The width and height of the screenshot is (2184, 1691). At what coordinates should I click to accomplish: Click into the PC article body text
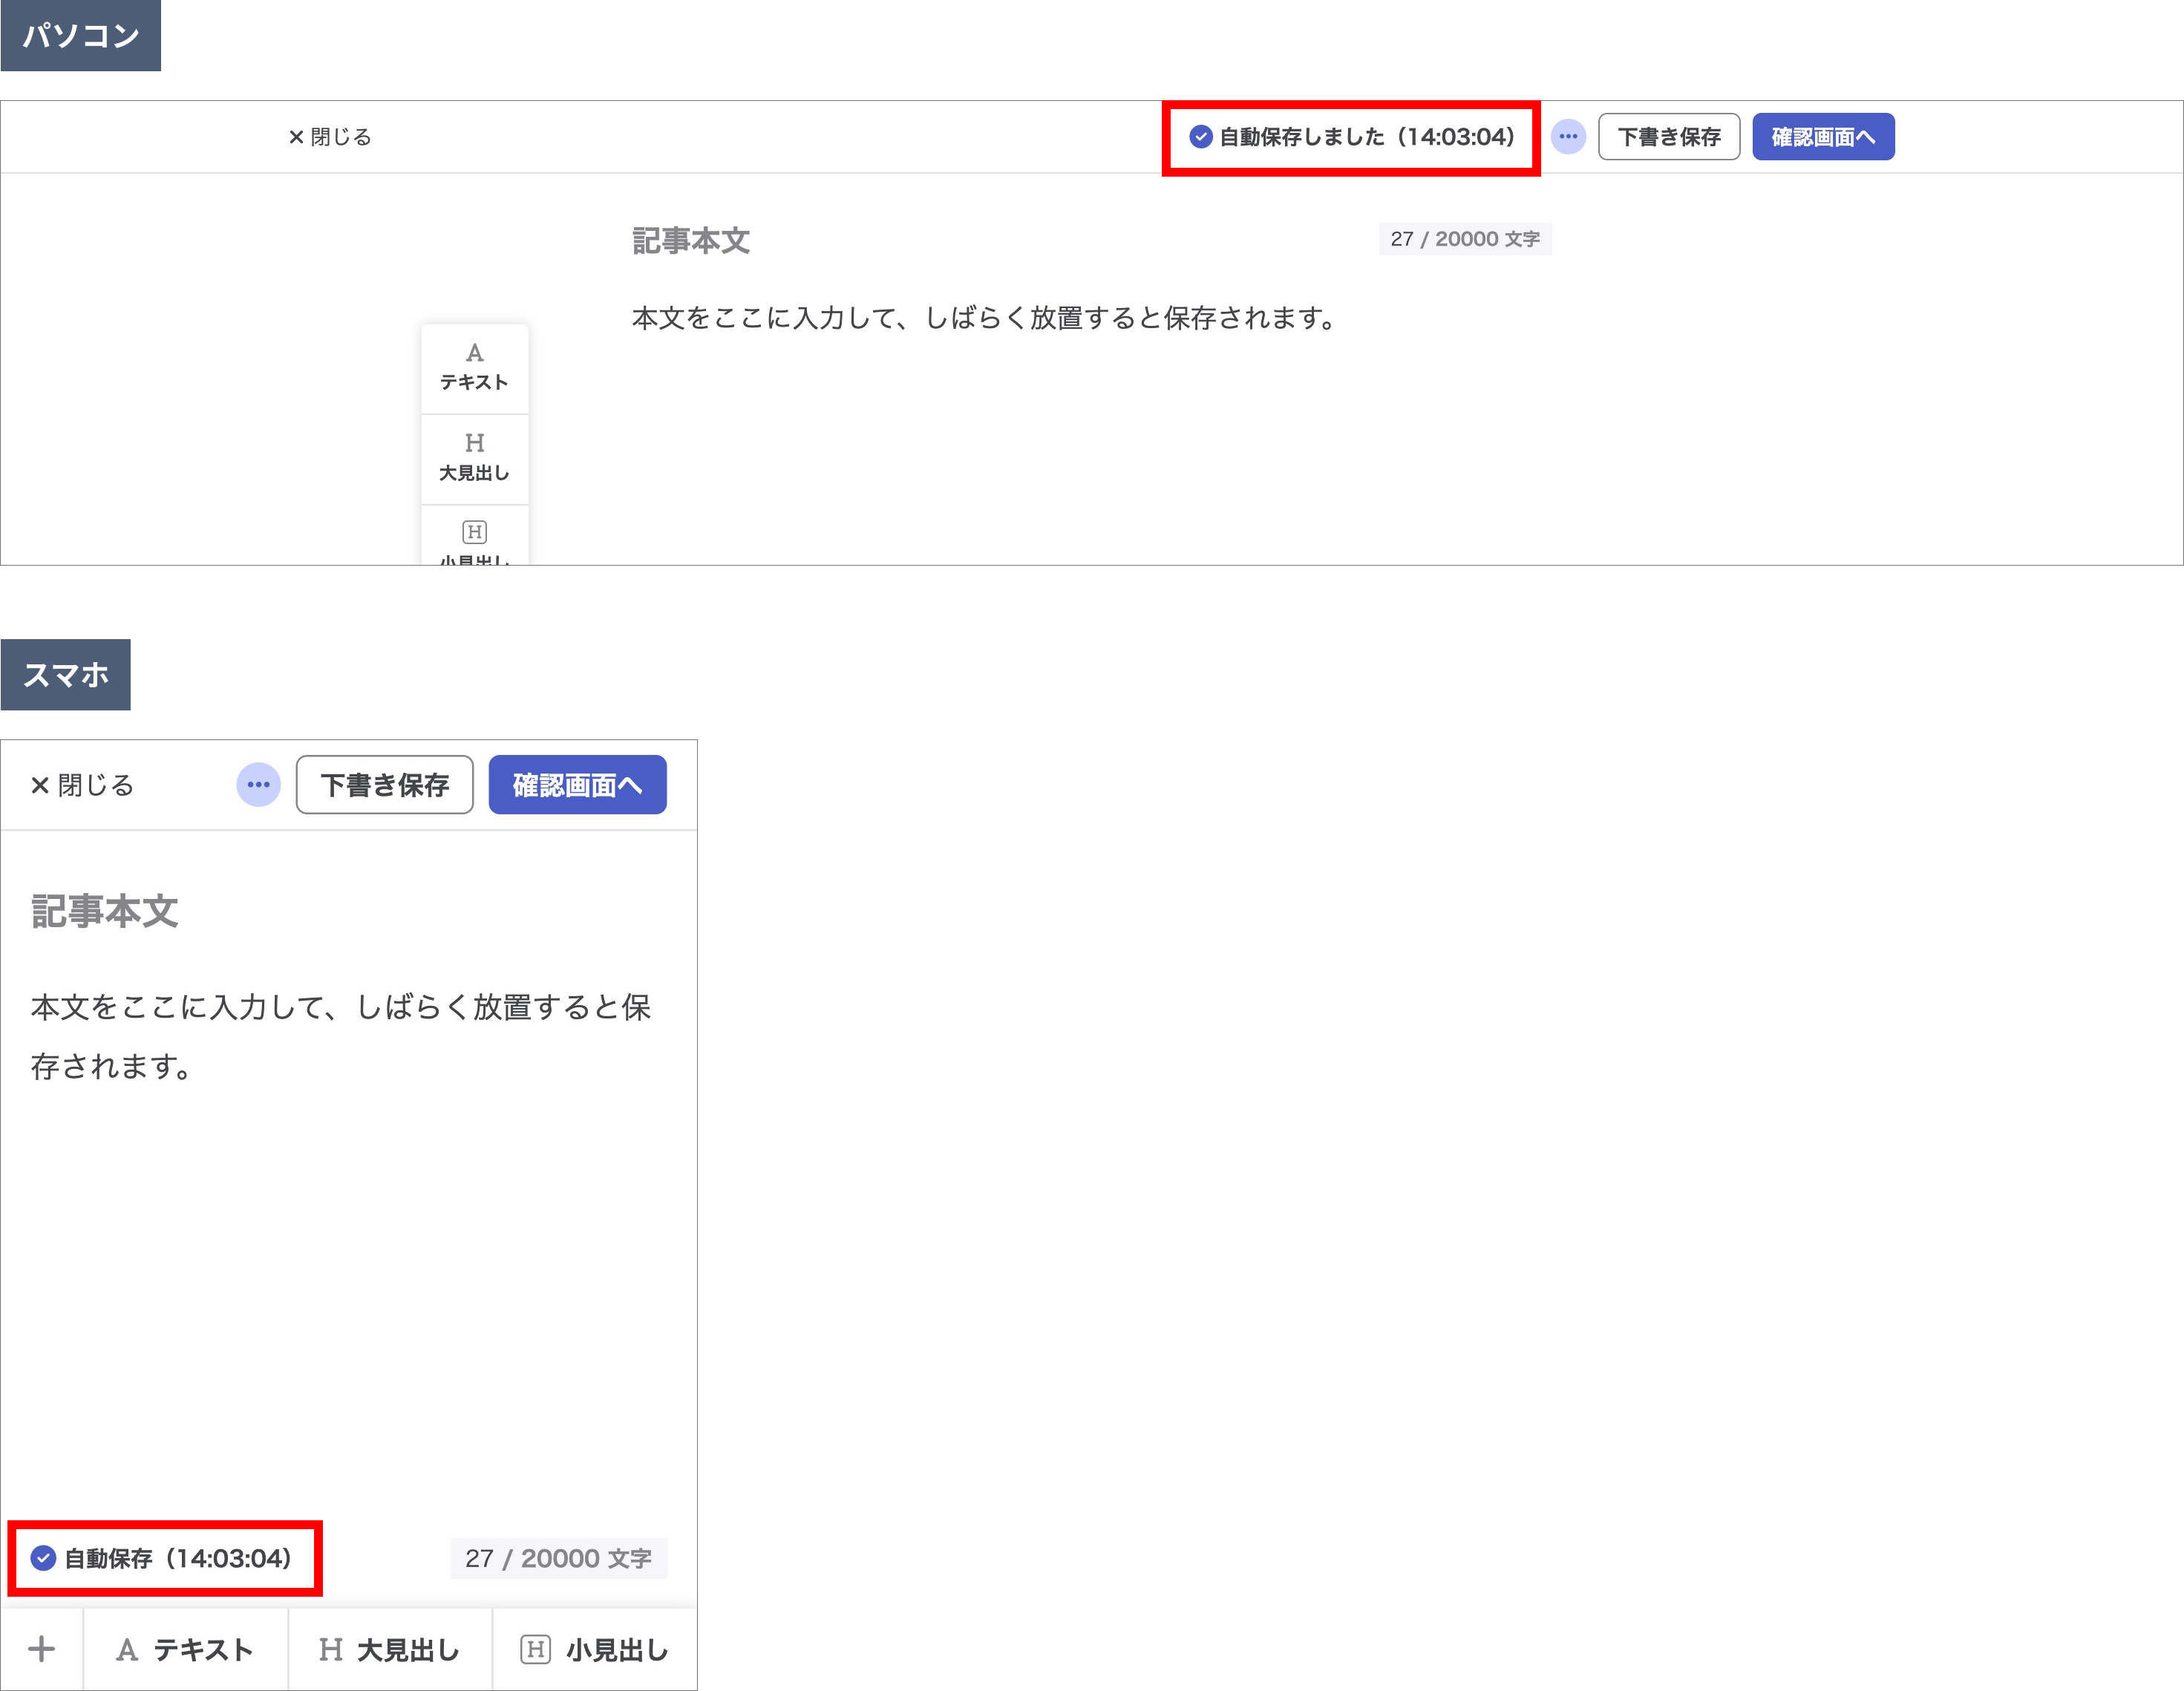click(x=985, y=318)
